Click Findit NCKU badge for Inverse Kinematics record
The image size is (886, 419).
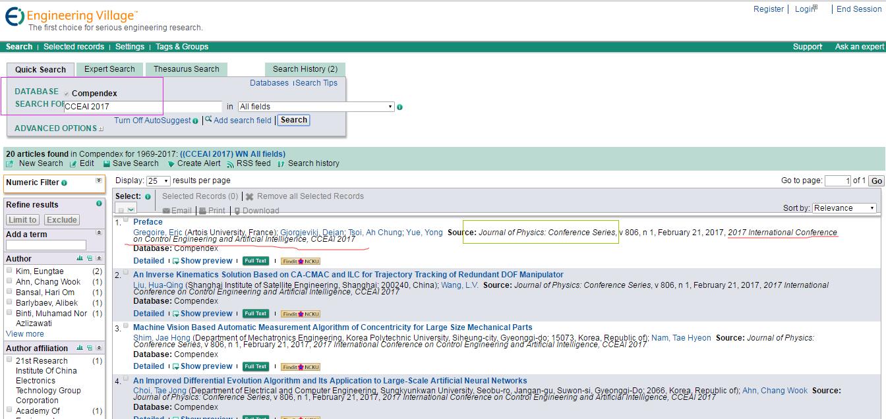click(300, 314)
